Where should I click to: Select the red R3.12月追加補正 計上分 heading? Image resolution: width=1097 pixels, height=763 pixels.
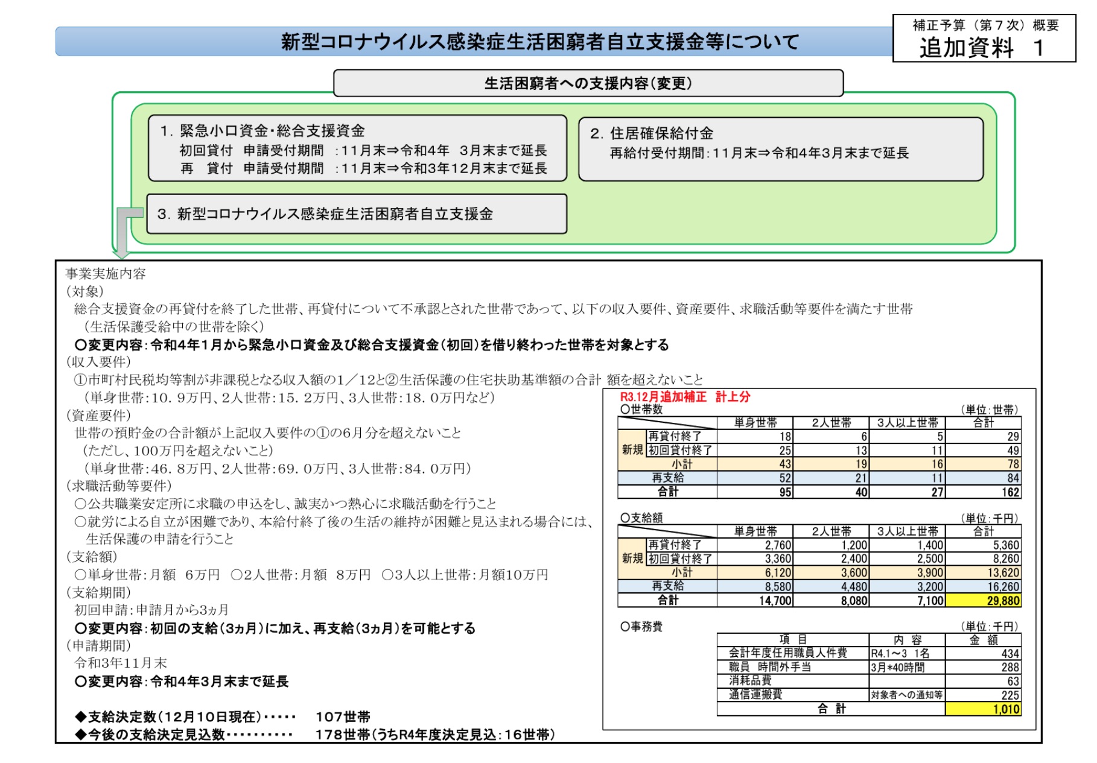pos(685,396)
